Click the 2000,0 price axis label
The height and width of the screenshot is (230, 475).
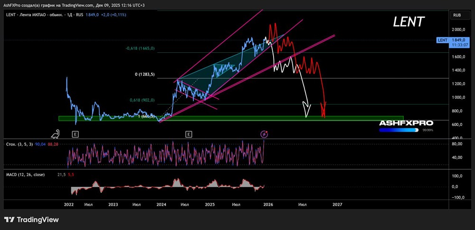tap(459, 29)
